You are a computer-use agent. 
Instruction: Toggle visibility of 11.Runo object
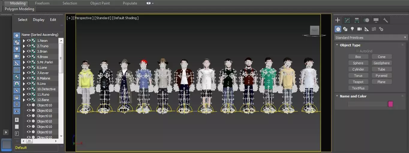click(29, 94)
